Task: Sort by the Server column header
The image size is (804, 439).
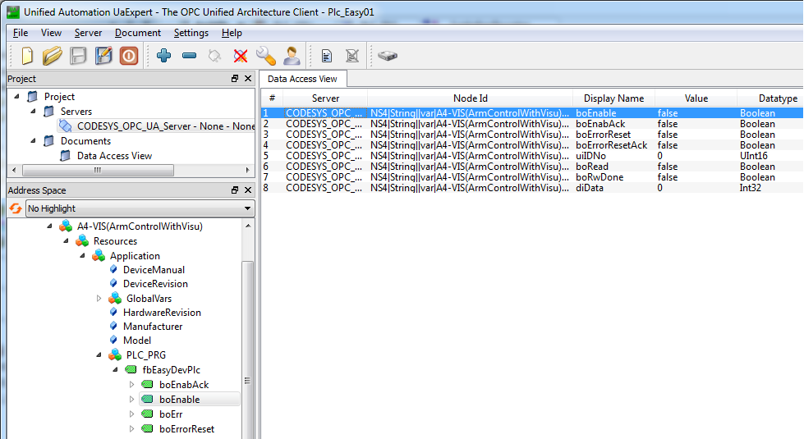Action: pyautogui.click(x=325, y=98)
